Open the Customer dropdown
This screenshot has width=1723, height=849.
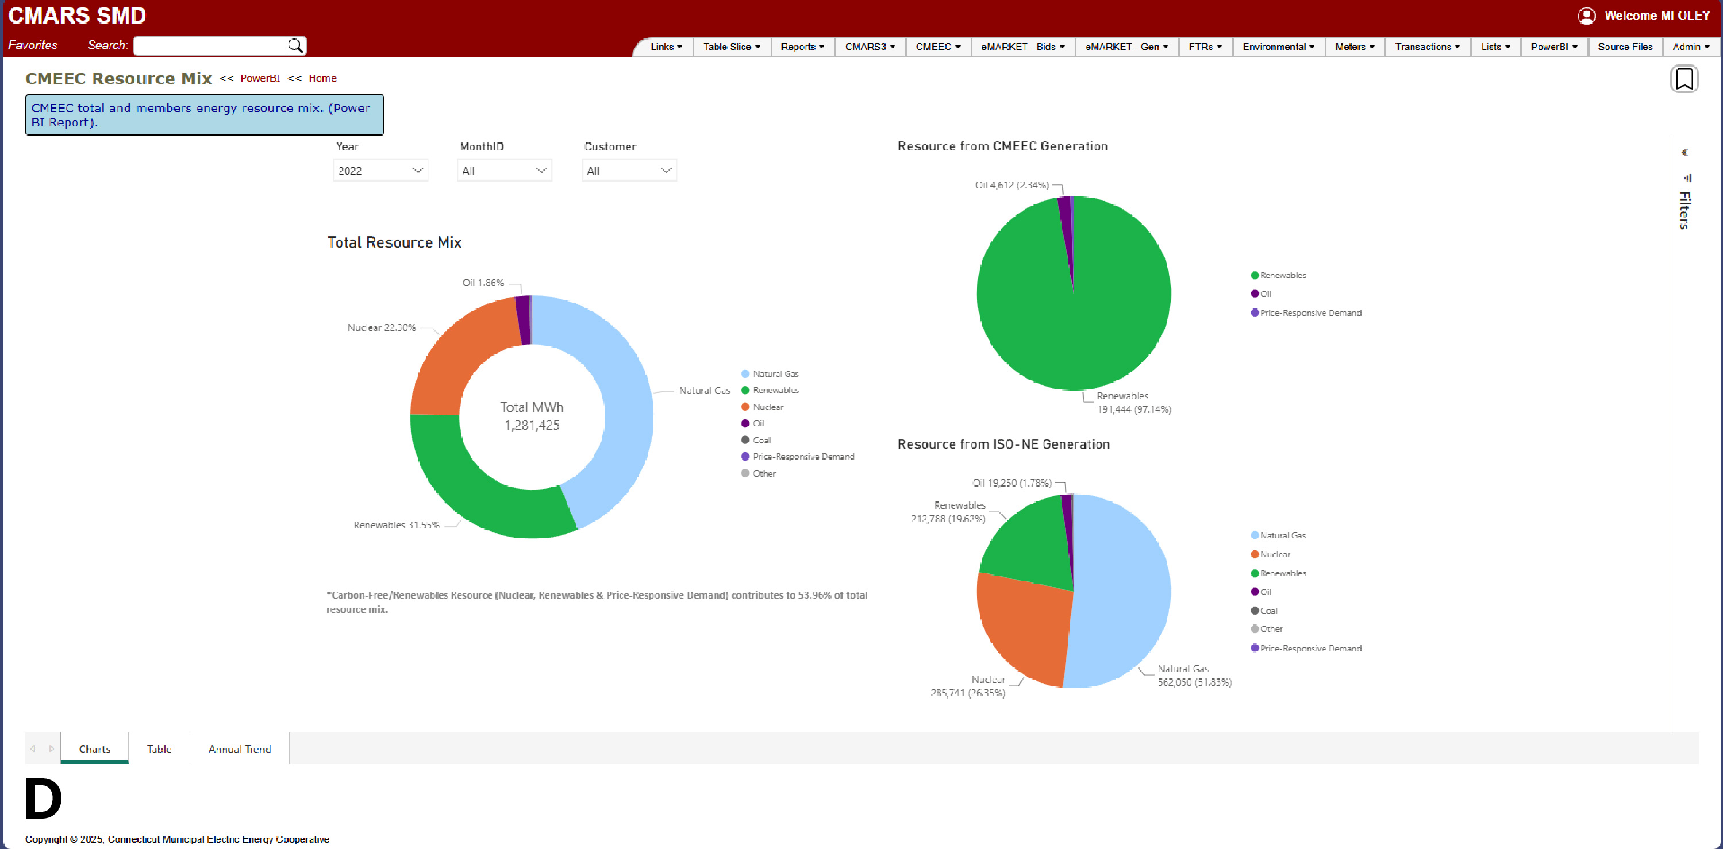pyautogui.click(x=629, y=171)
